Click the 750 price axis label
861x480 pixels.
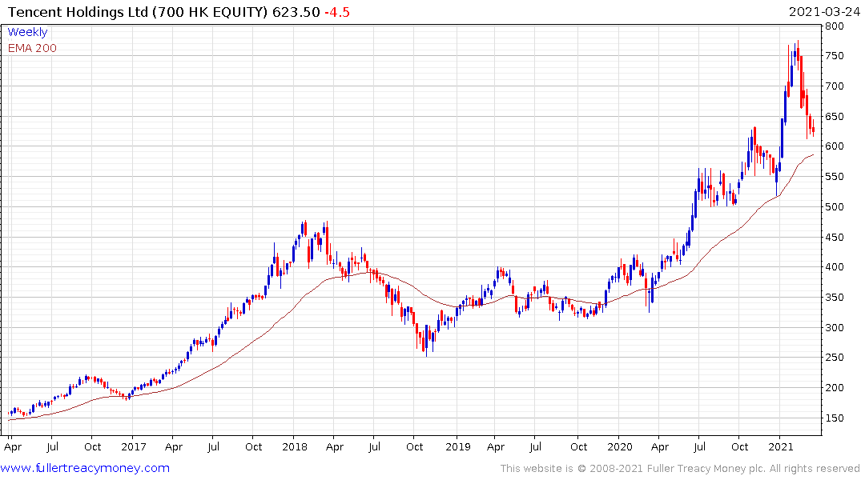click(835, 56)
